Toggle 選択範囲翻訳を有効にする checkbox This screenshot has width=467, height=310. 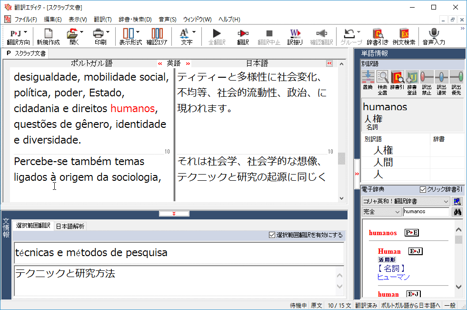pos(272,235)
